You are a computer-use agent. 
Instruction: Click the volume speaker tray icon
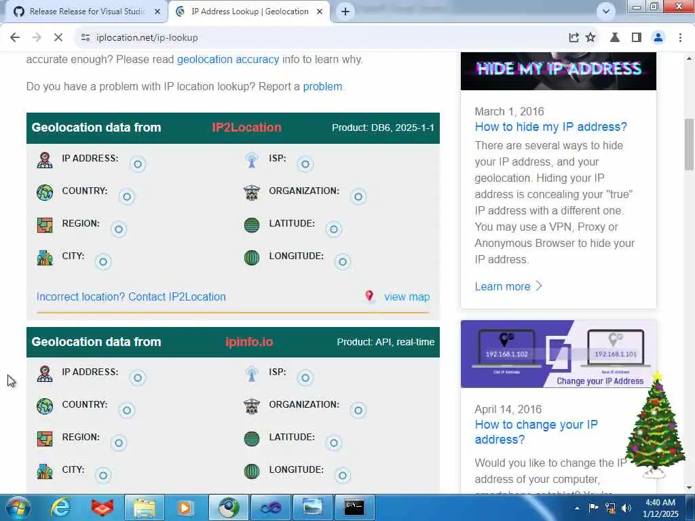click(626, 508)
